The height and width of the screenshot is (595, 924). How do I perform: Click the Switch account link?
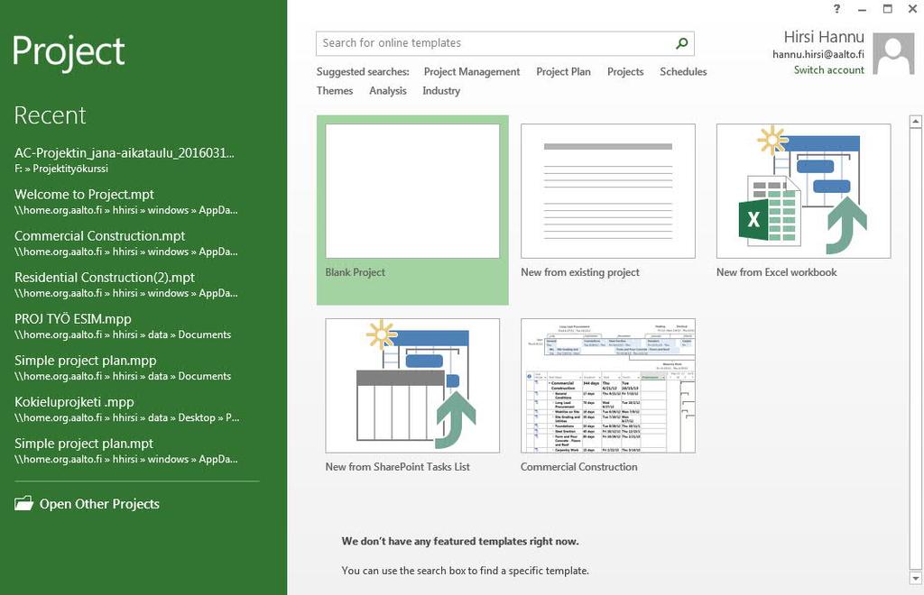[828, 70]
